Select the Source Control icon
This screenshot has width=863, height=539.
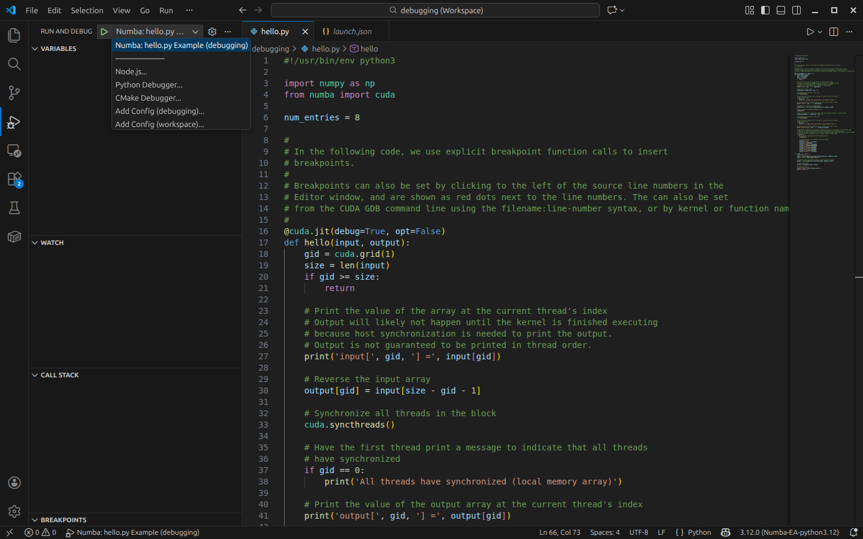point(14,93)
